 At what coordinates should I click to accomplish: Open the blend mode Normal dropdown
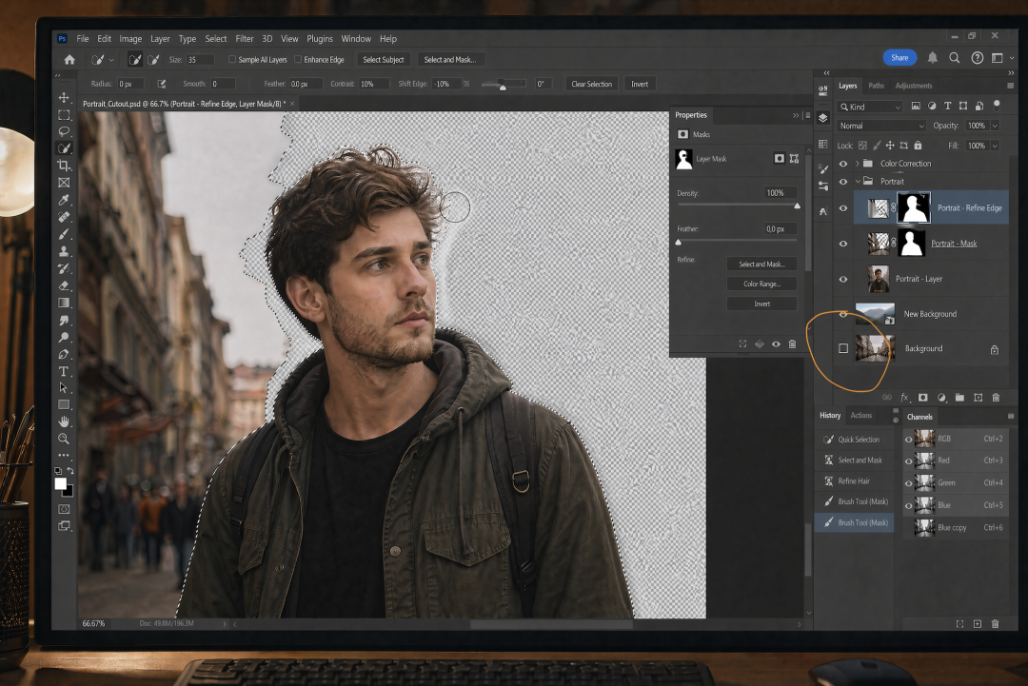880,126
